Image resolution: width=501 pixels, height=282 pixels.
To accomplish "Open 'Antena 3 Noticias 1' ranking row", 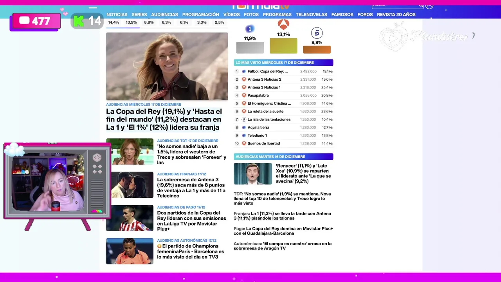I will tap(283, 87).
